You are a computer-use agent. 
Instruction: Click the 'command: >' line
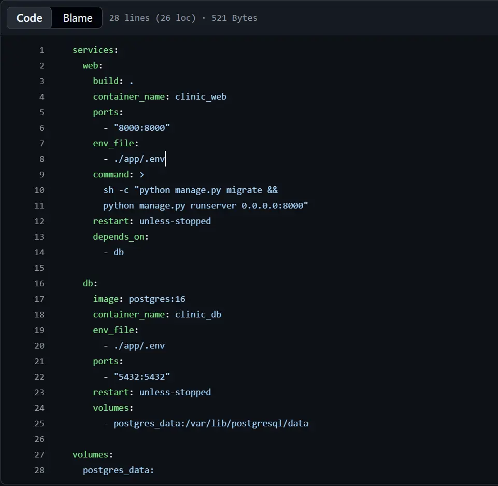coord(119,175)
